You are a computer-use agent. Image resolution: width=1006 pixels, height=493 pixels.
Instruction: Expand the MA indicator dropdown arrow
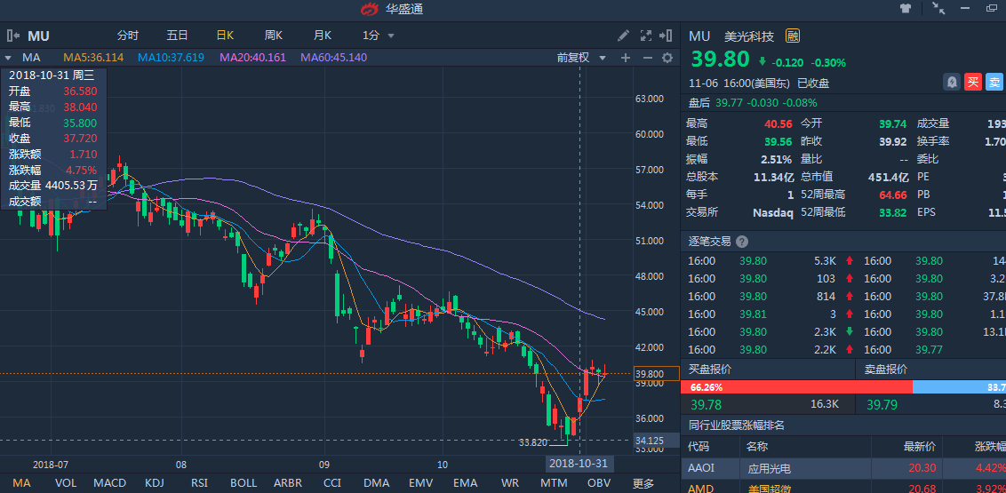pos(8,58)
